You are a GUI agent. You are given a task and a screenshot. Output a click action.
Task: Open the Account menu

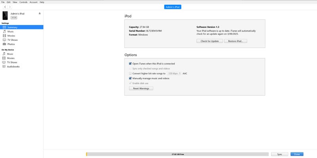34,2
